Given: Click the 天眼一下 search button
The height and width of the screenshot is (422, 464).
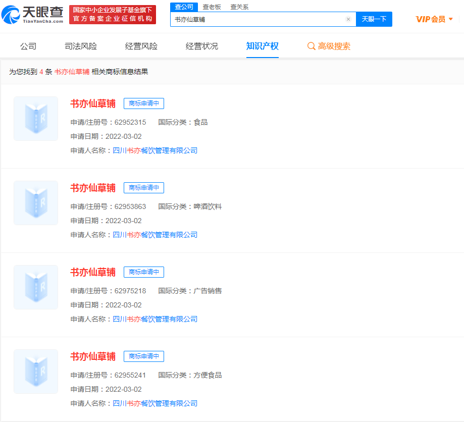Looking at the screenshot, I should pyautogui.click(x=374, y=19).
